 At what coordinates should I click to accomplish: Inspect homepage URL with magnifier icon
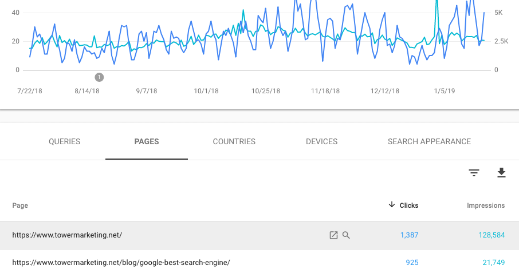(x=346, y=235)
